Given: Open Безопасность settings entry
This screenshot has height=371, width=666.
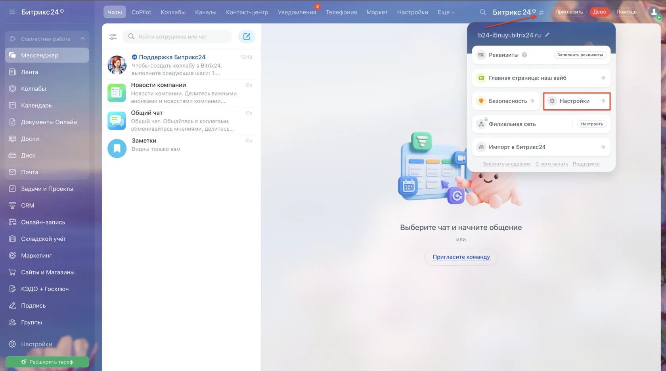Looking at the screenshot, I should click(x=505, y=101).
